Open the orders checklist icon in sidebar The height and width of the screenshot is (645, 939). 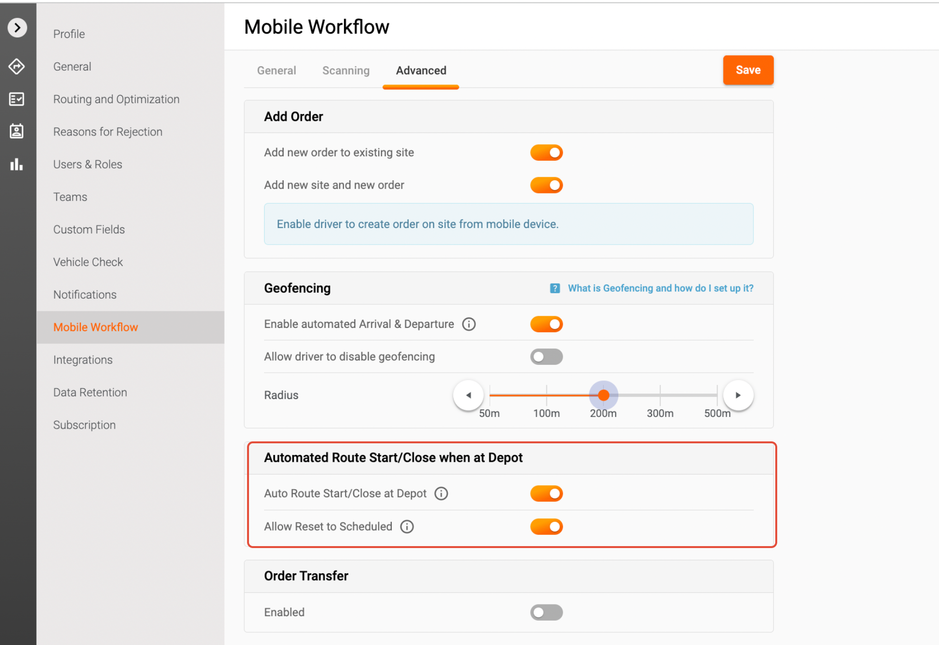click(17, 99)
